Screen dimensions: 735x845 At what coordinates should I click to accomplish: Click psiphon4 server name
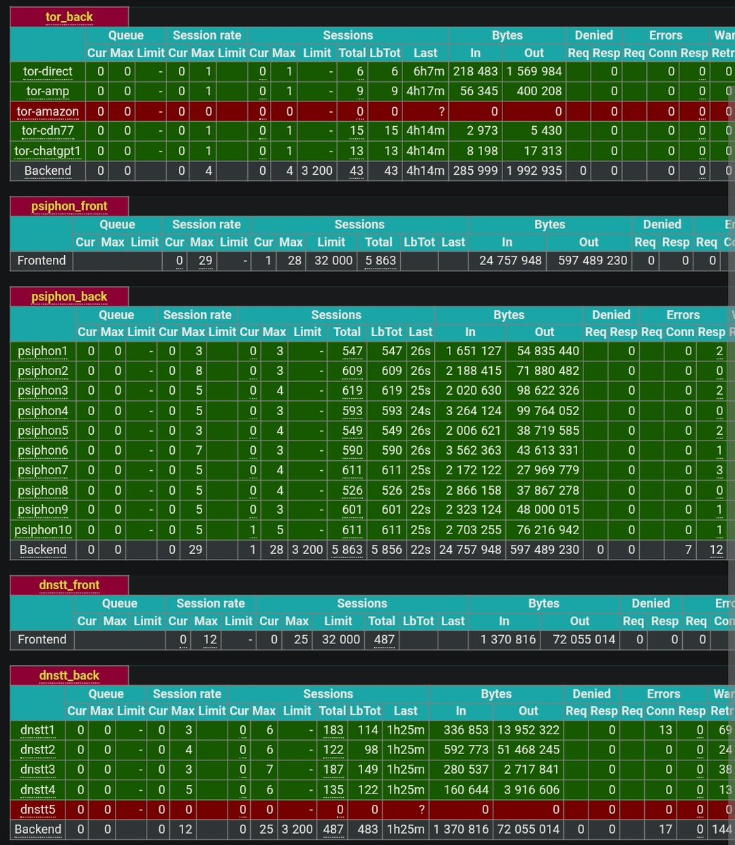(x=42, y=411)
